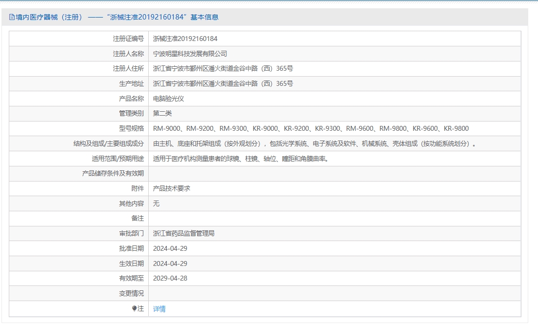The image size is (538, 324).
Task: Click the 生效日期 value 2024-04-29
Action: tap(170, 263)
